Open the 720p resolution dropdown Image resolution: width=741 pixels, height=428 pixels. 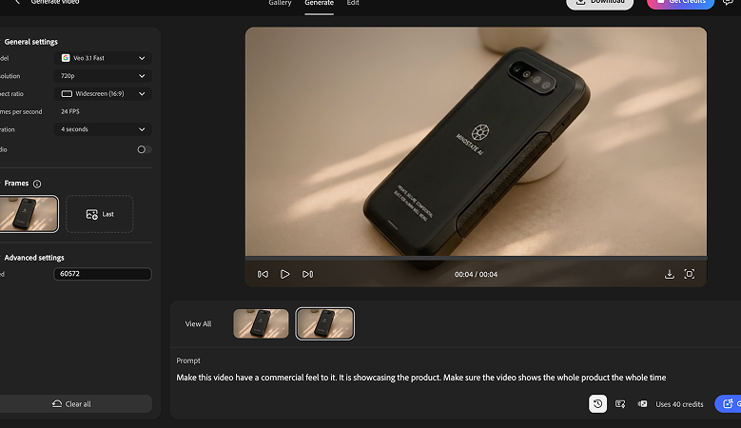tap(103, 75)
